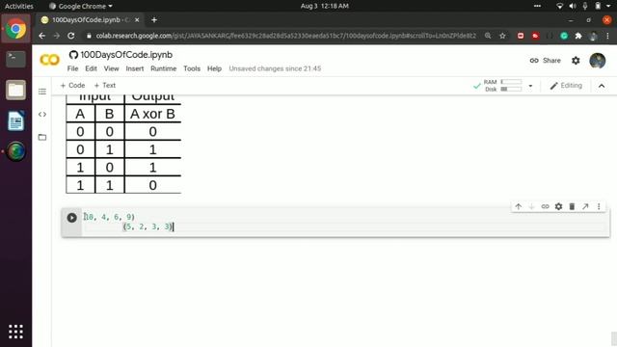Click zoom magnifier icon in address bar

(488, 36)
